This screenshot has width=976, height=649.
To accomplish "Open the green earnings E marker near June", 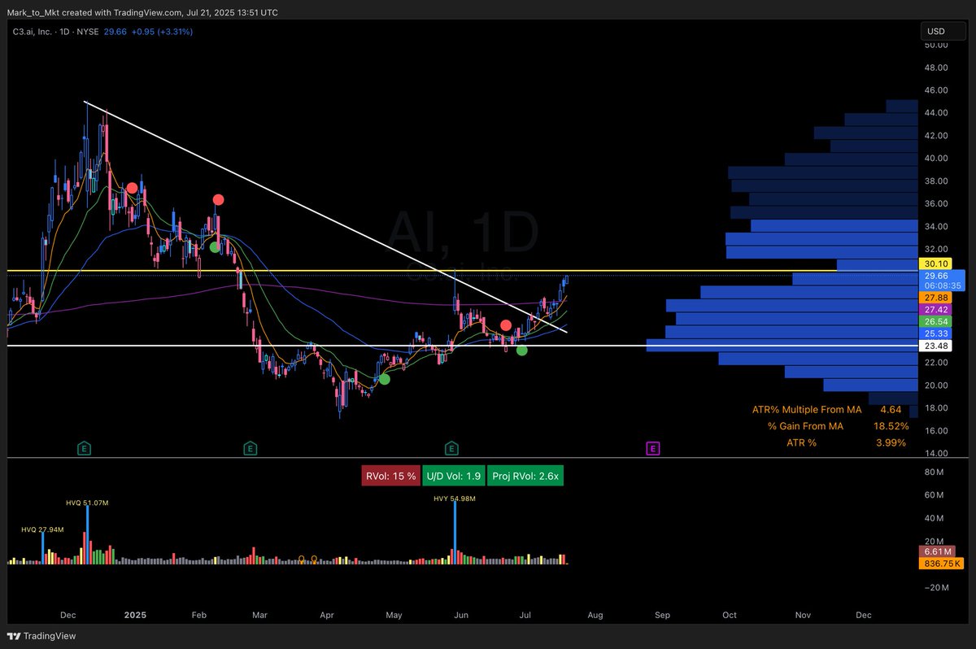I will 451,448.
